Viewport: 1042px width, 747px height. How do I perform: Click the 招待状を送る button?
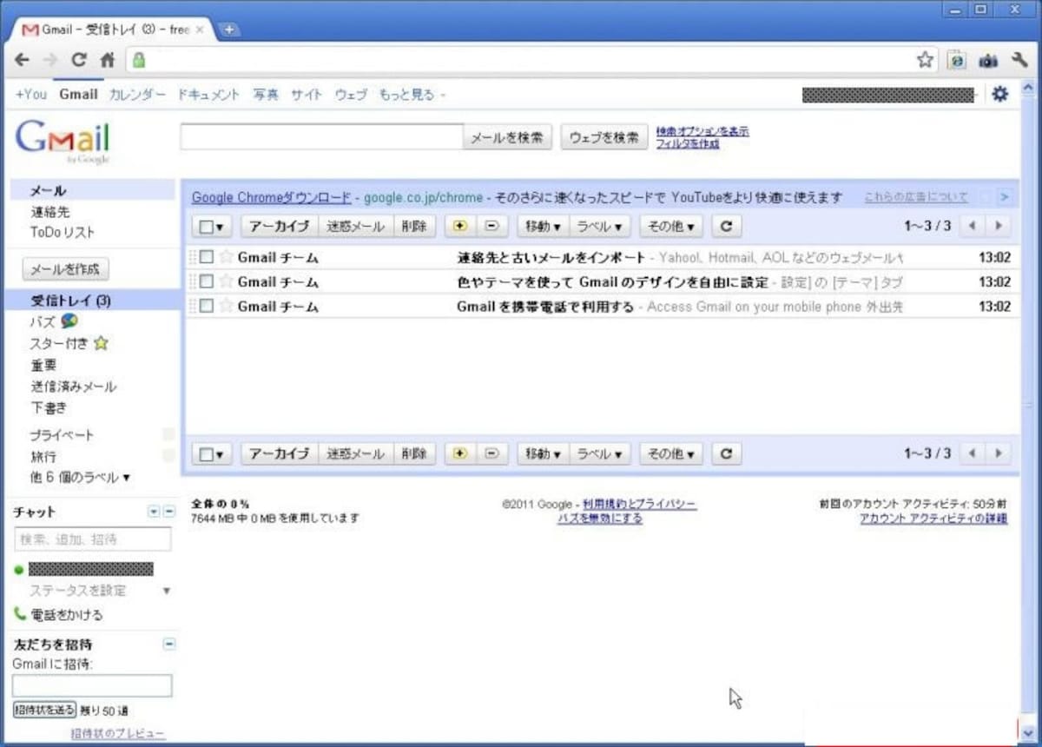point(44,710)
